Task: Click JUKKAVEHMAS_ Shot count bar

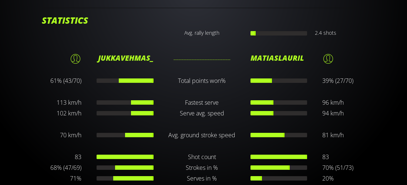Action: pyautogui.click(x=125, y=157)
